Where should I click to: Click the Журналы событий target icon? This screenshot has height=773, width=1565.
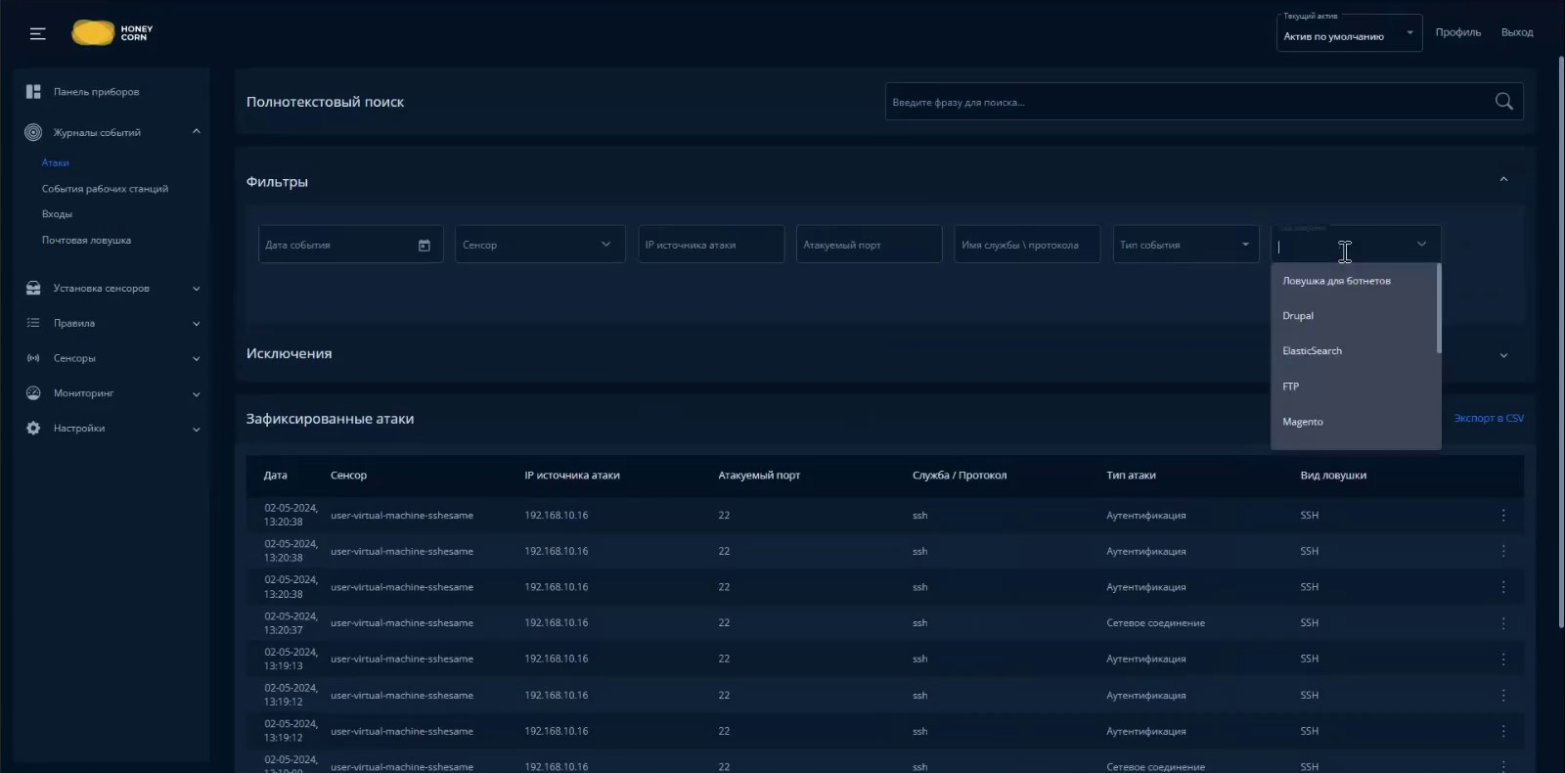click(33, 132)
